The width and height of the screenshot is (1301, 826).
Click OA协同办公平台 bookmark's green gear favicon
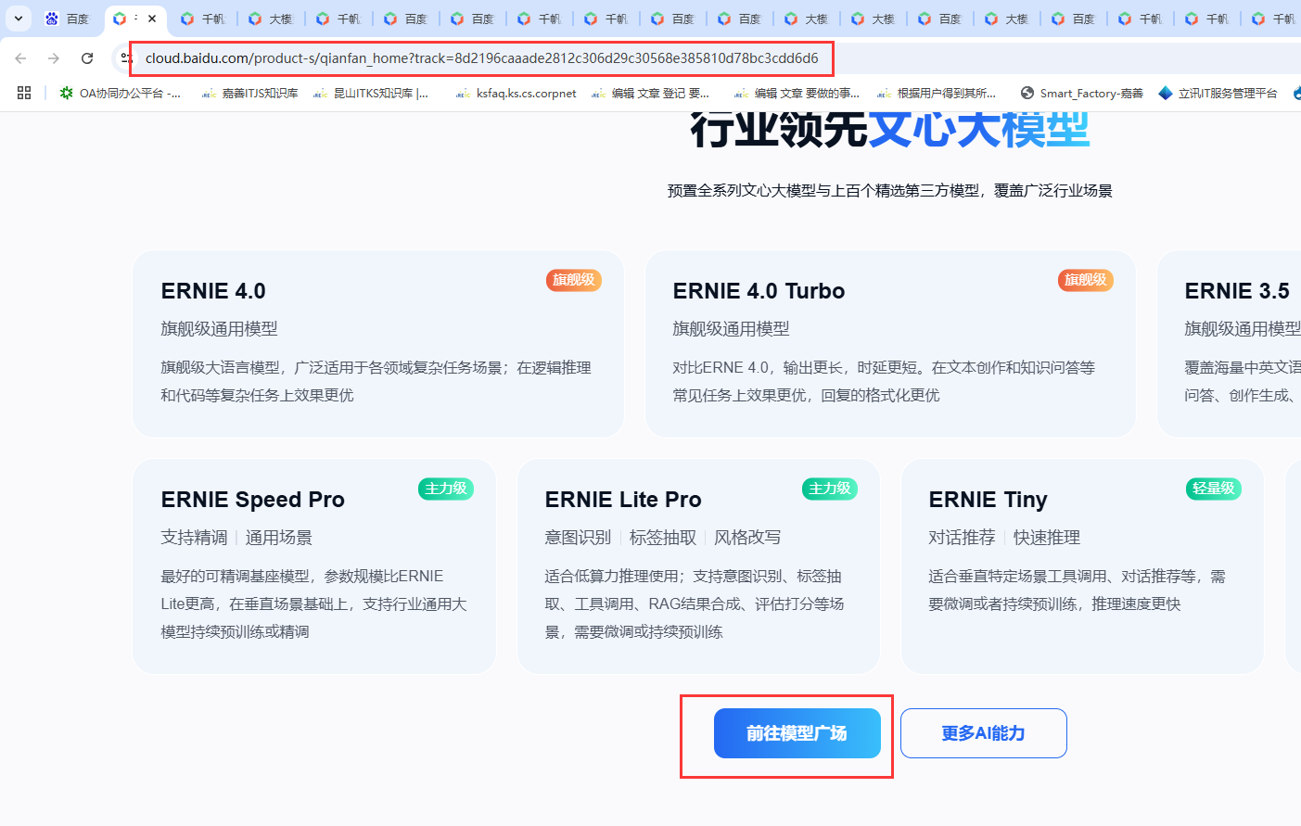pyautogui.click(x=66, y=93)
